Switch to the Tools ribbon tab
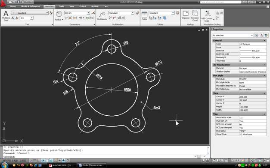Image resolution: width=270 pixels, height=168 pixels. [62, 6]
